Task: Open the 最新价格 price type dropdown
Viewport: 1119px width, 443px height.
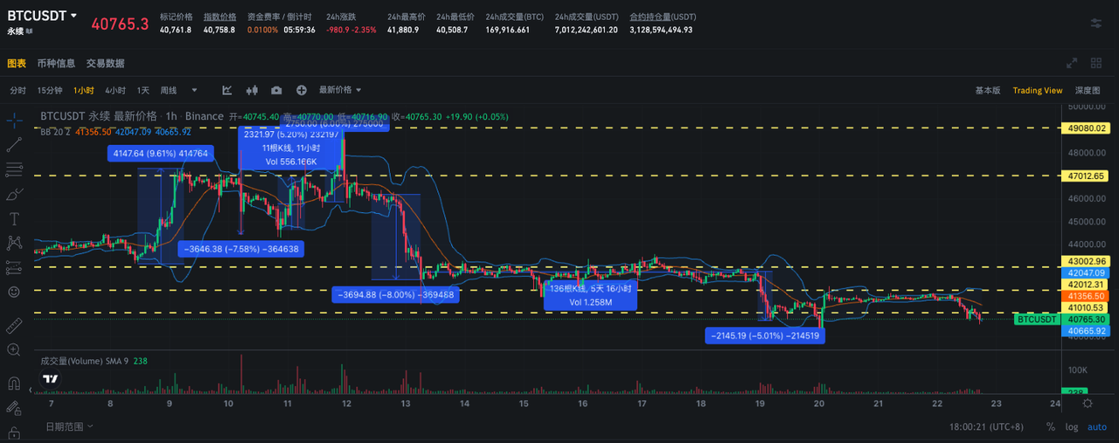Action: (340, 90)
